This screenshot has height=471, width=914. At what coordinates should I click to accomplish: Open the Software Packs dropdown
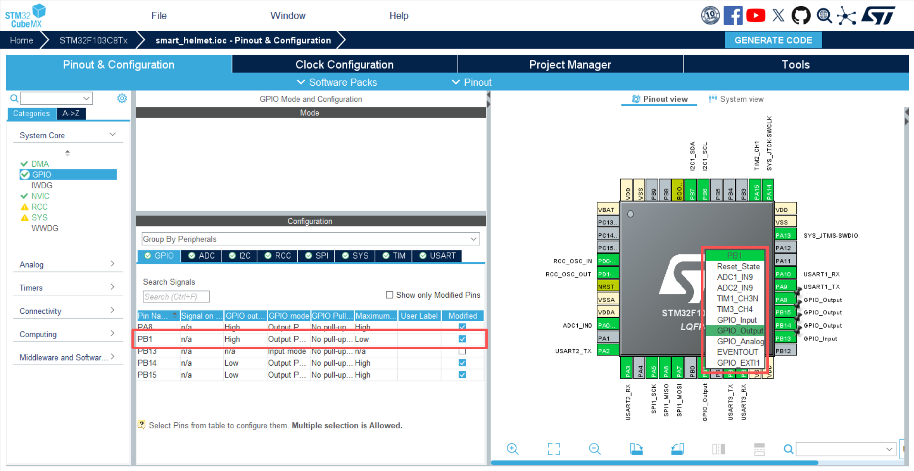[337, 82]
